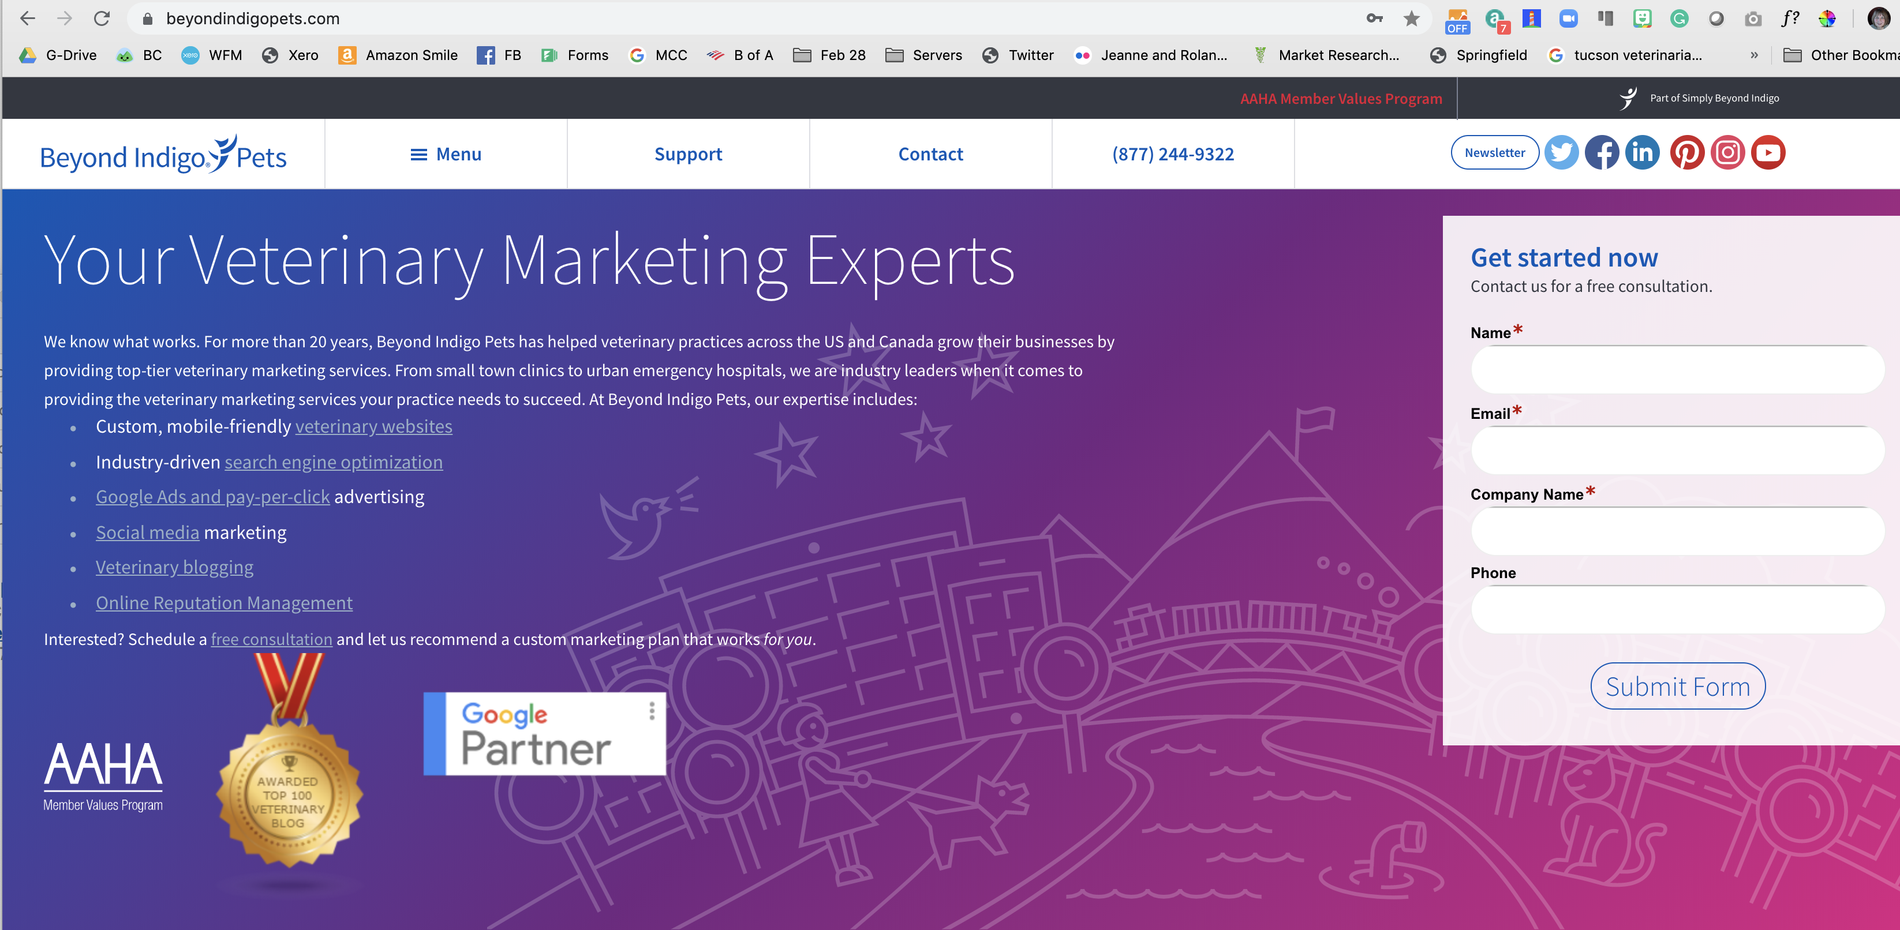The height and width of the screenshot is (930, 1900).
Task: Open the Chrome profile avatar
Action: coord(1878,18)
